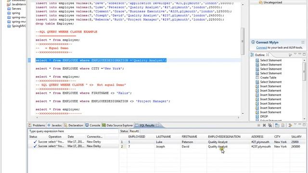Click the FIRSTNAME column header
This screenshot has width=308, height=173.
(x=189, y=136)
